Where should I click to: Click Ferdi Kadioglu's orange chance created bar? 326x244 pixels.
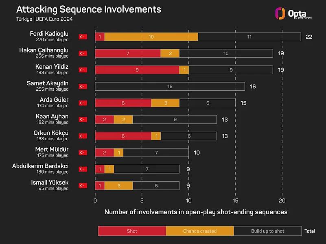pyautogui.click(x=151, y=37)
